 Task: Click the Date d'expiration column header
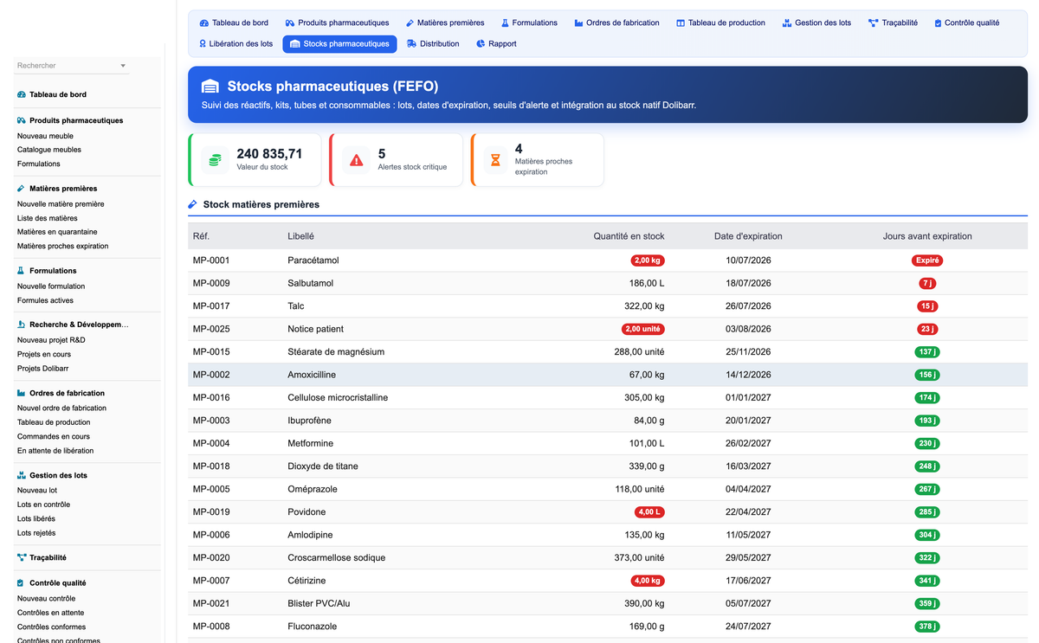pos(748,236)
